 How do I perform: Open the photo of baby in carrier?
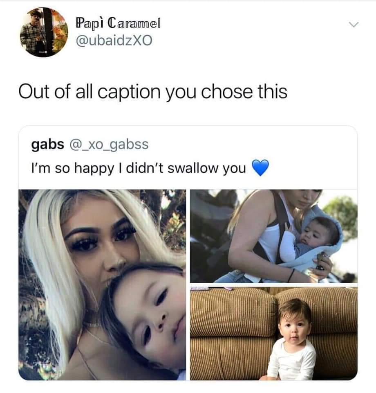tap(274, 236)
